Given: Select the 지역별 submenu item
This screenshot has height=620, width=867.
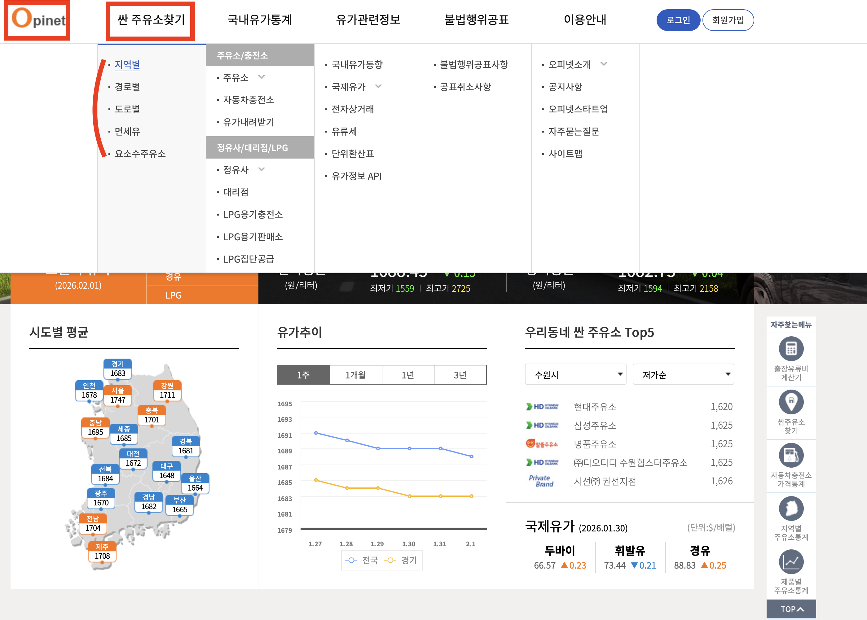Looking at the screenshot, I should [x=127, y=64].
